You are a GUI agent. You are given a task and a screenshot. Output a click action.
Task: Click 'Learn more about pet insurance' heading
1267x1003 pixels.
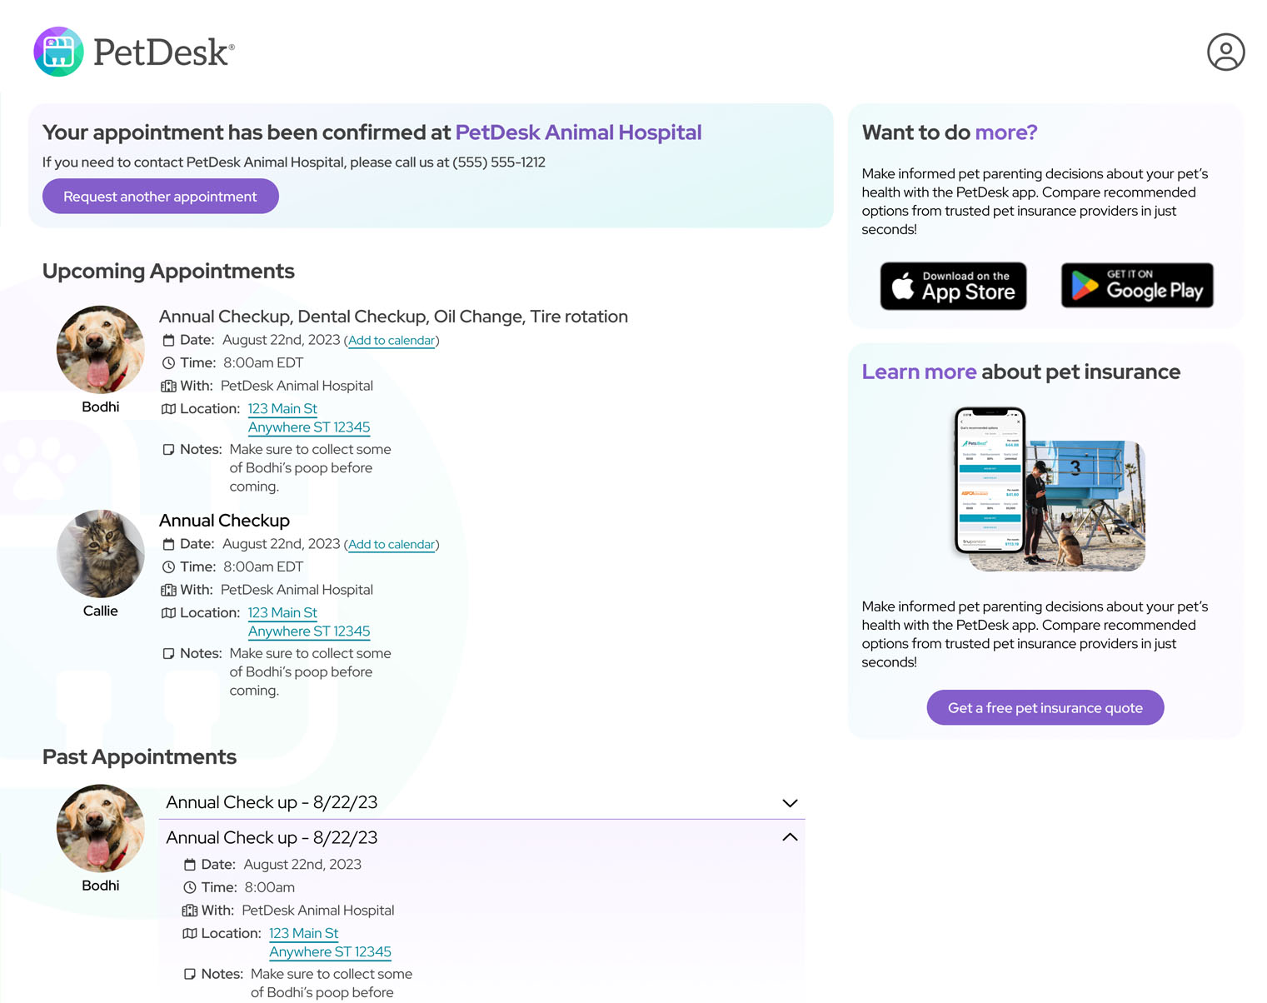point(1020,372)
